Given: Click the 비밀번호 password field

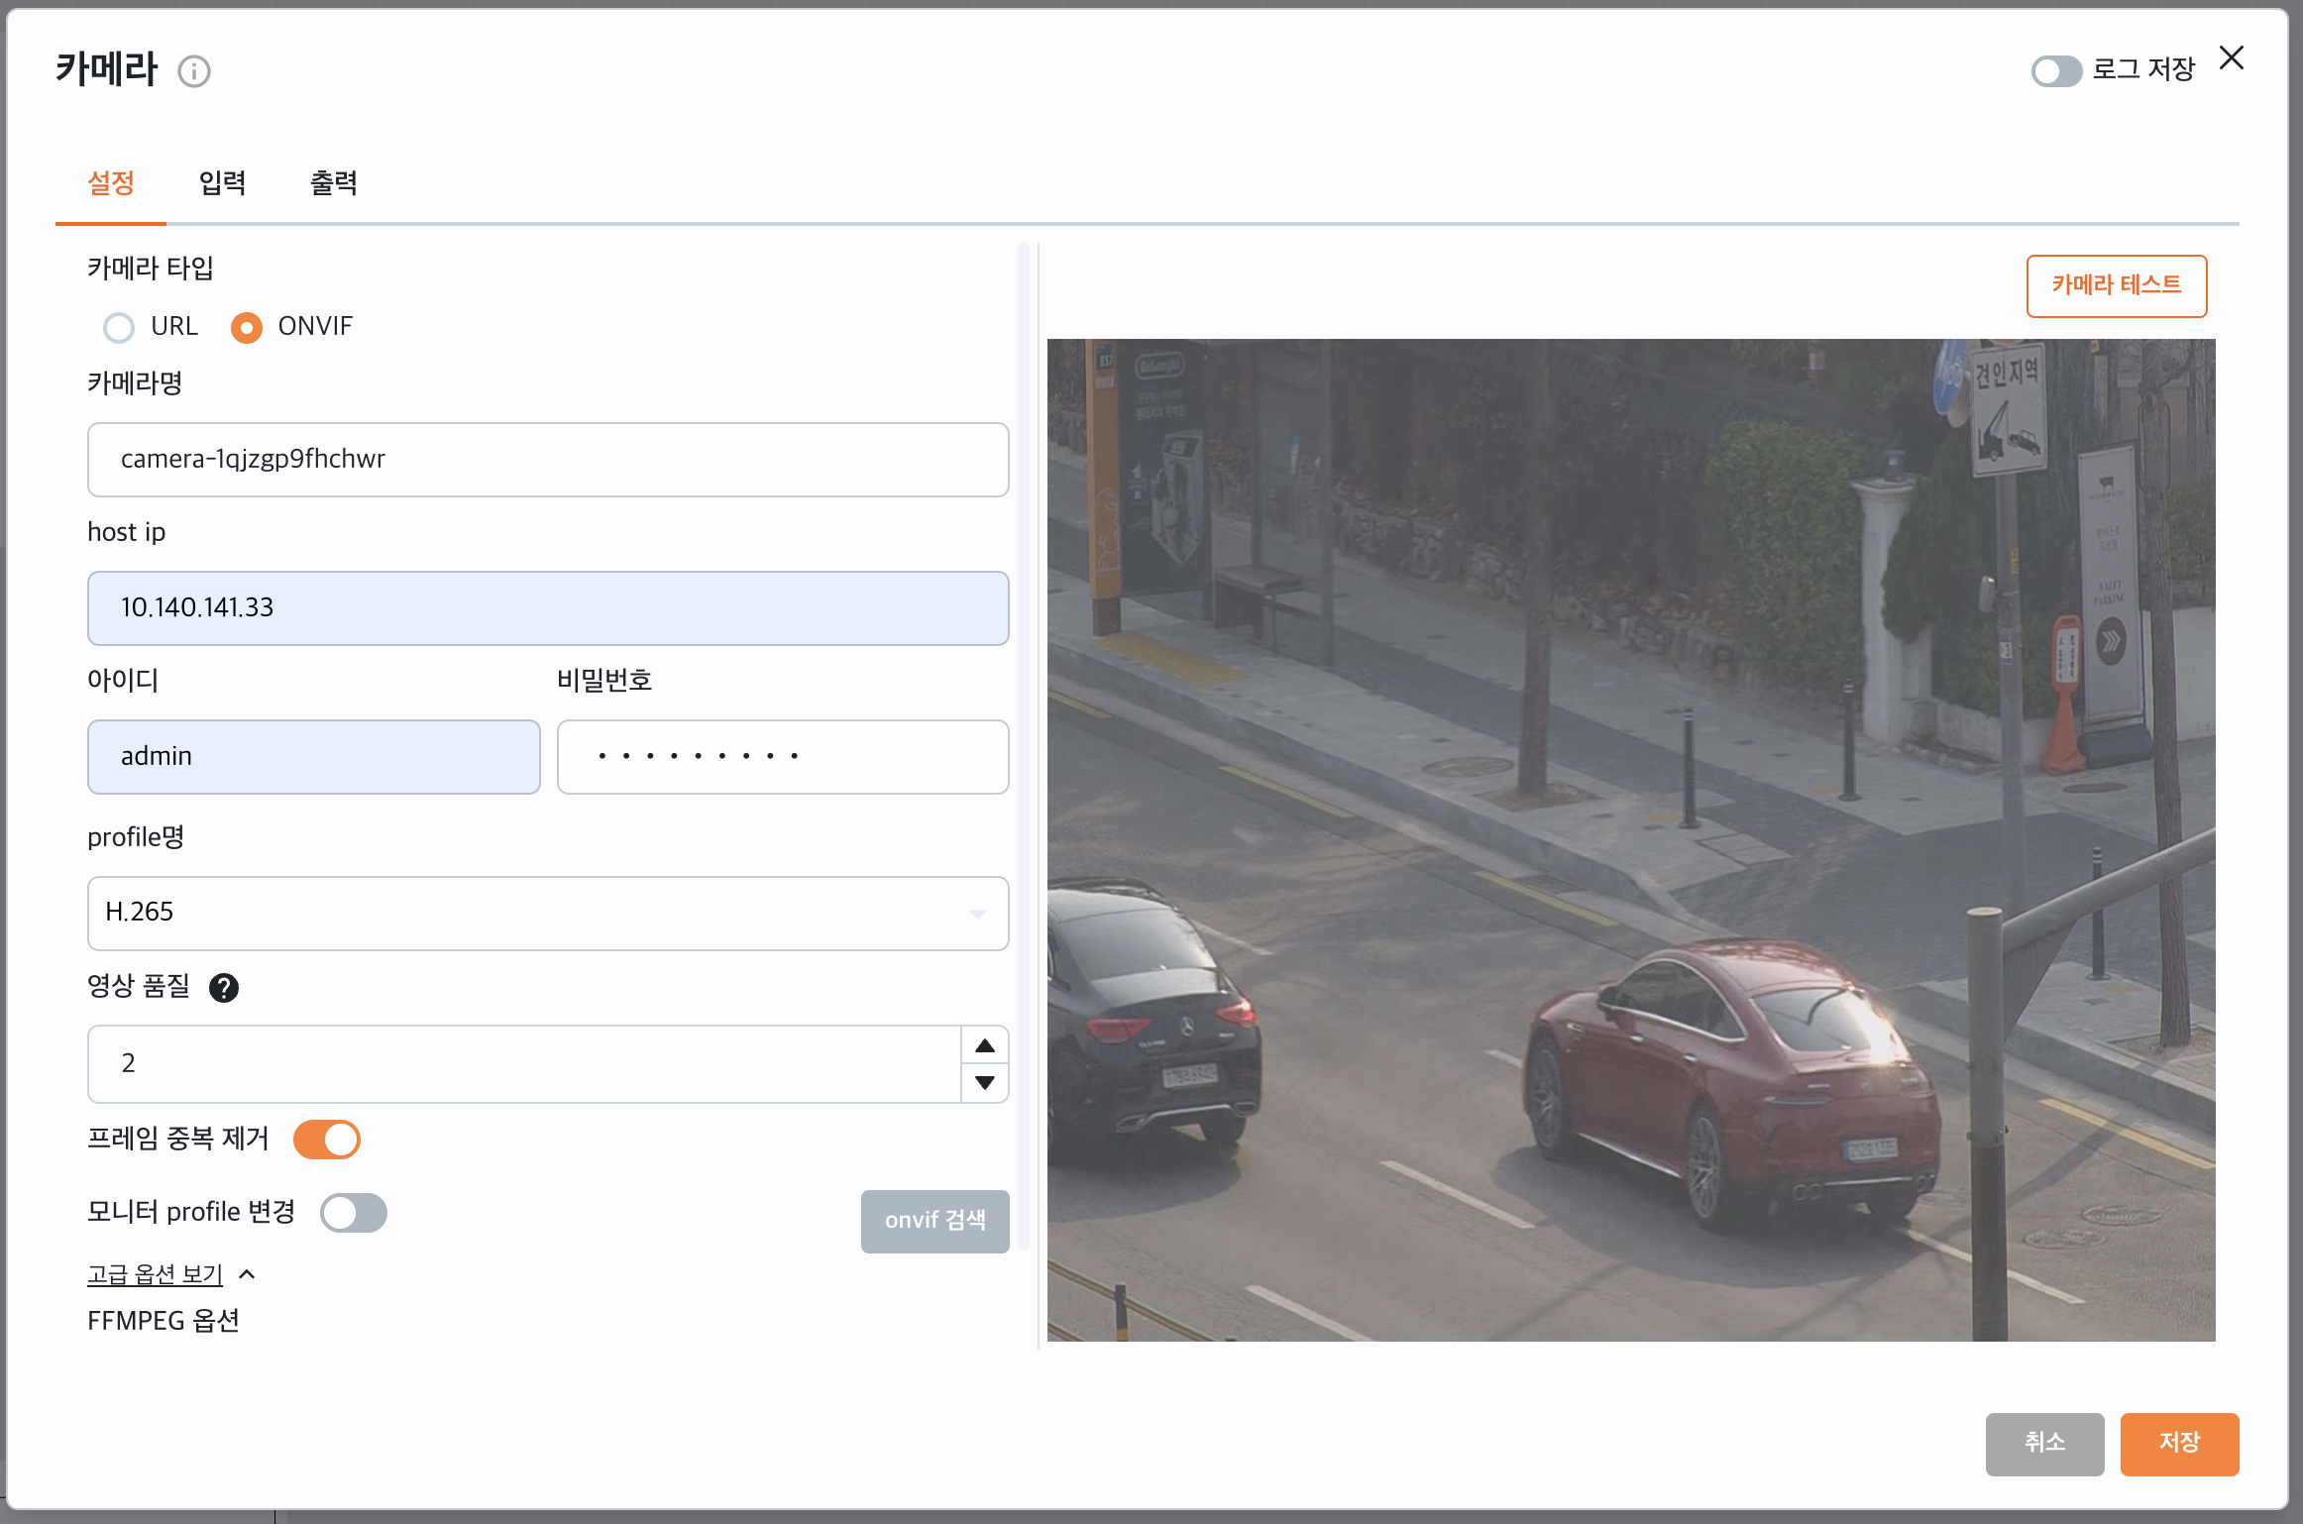Looking at the screenshot, I should (783, 757).
